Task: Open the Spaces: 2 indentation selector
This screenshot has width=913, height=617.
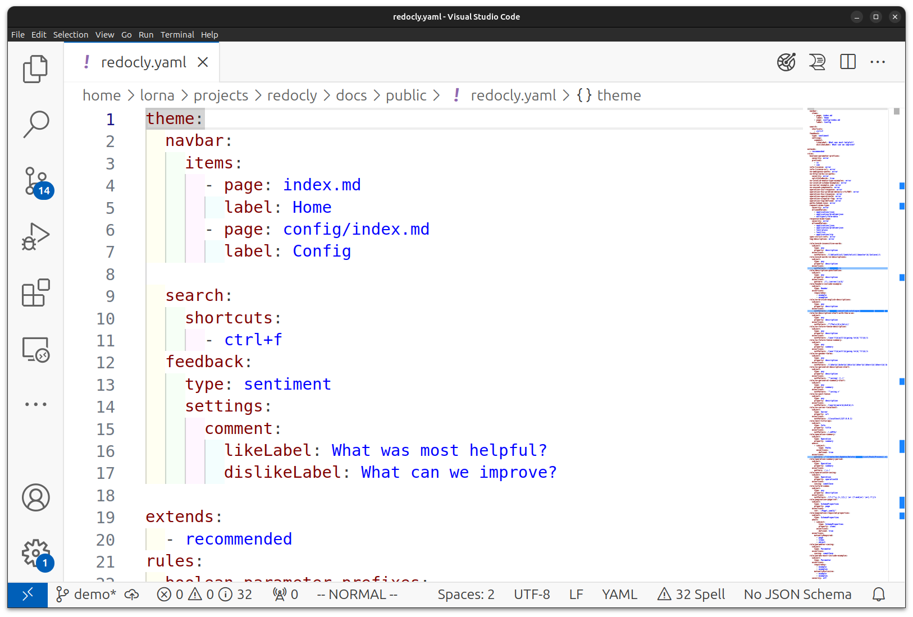Action: pyautogui.click(x=465, y=595)
